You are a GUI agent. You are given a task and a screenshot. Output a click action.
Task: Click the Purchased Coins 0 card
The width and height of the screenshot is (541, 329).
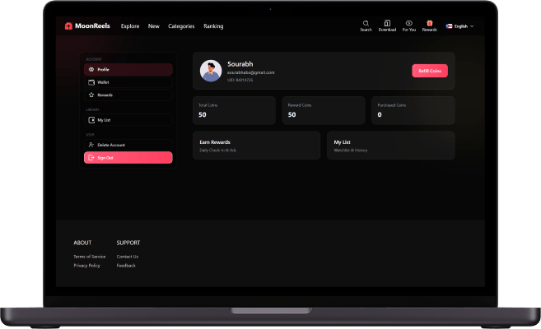(x=413, y=110)
